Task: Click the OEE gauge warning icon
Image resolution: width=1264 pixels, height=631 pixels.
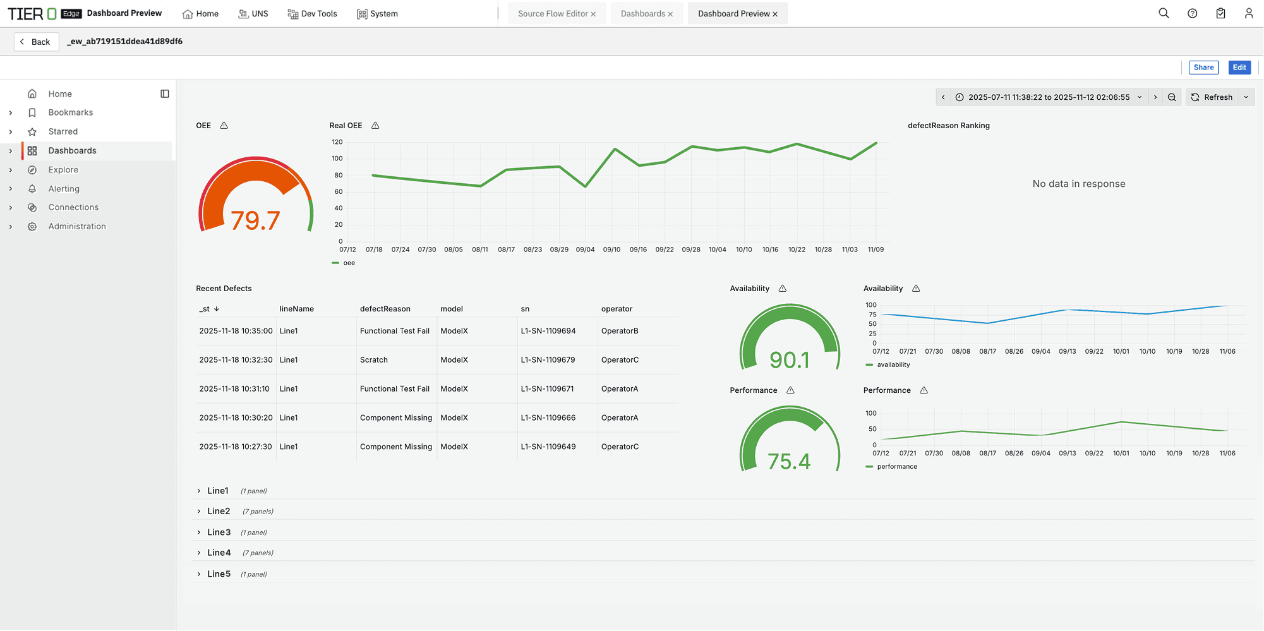Action: [x=224, y=126]
